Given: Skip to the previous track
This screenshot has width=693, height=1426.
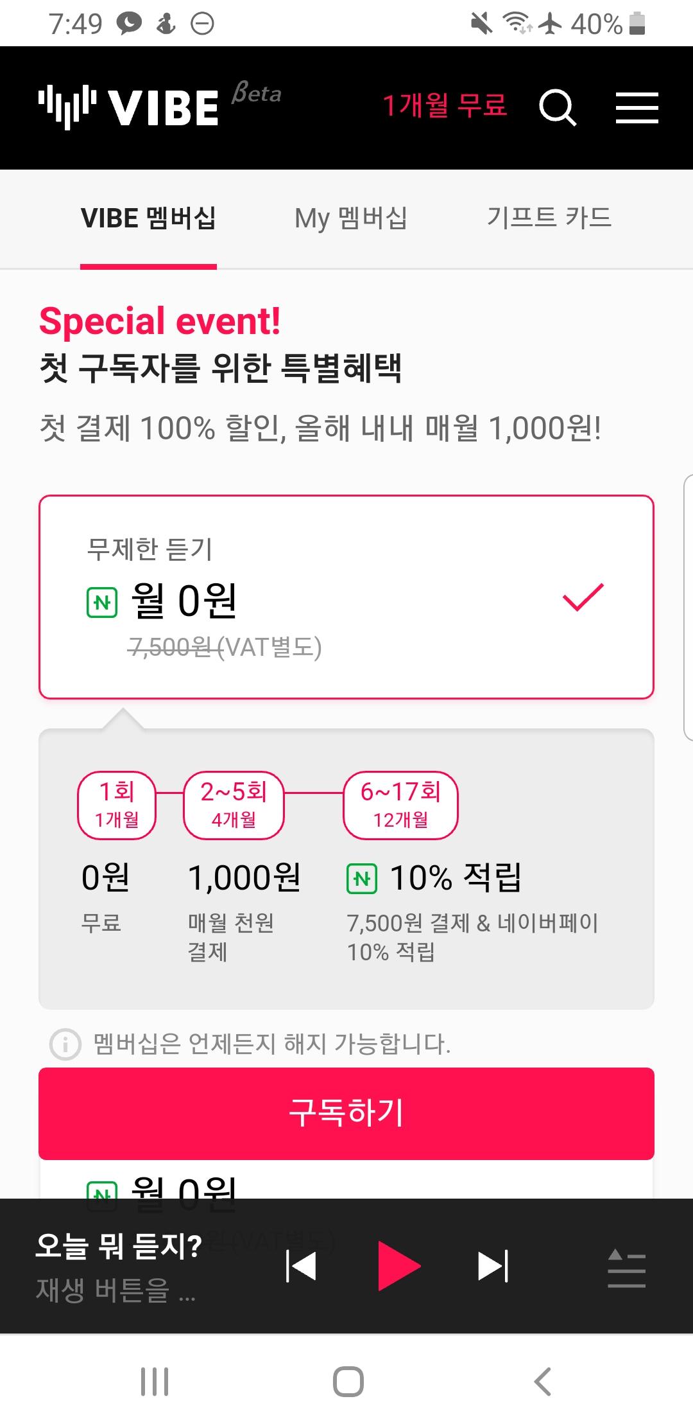Looking at the screenshot, I should 301,1266.
